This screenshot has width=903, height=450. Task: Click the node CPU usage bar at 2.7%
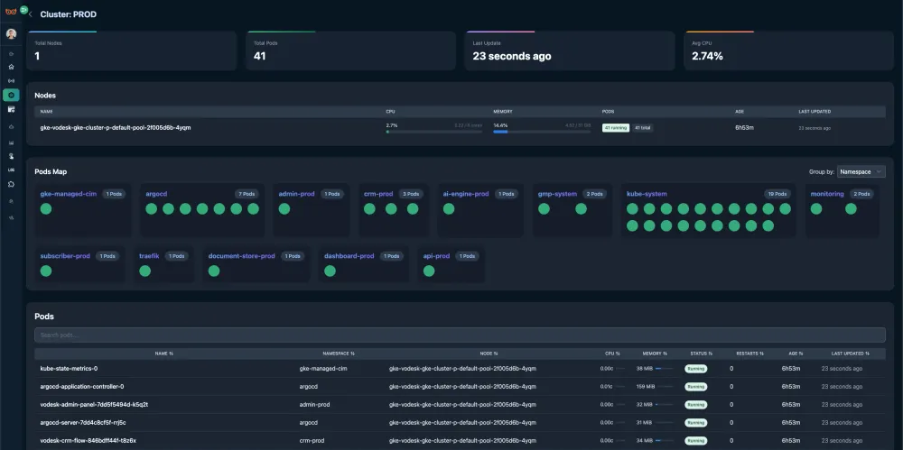tap(434, 132)
